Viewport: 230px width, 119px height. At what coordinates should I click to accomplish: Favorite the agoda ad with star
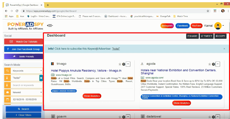pyautogui.click(x=209, y=64)
